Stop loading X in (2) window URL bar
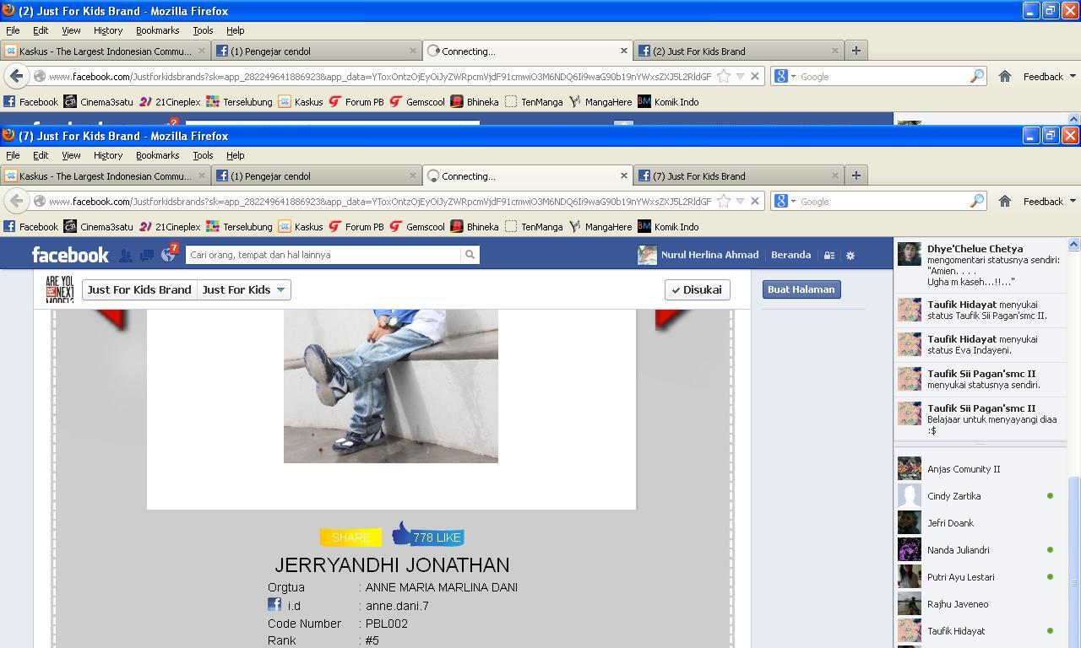The height and width of the screenshot is (648, 1081). [755, 76]
